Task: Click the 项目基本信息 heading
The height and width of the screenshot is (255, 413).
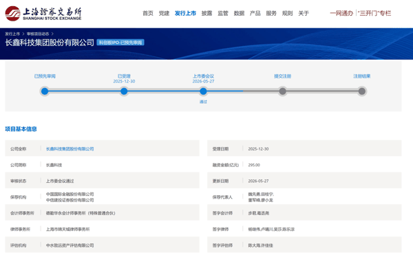Action: click(x=21, y=129)
